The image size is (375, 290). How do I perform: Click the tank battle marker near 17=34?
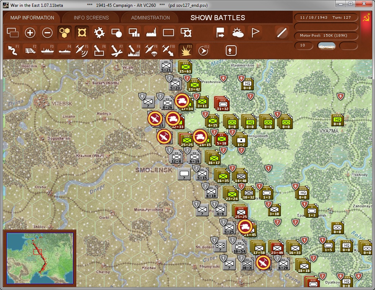tap(182, 101)
